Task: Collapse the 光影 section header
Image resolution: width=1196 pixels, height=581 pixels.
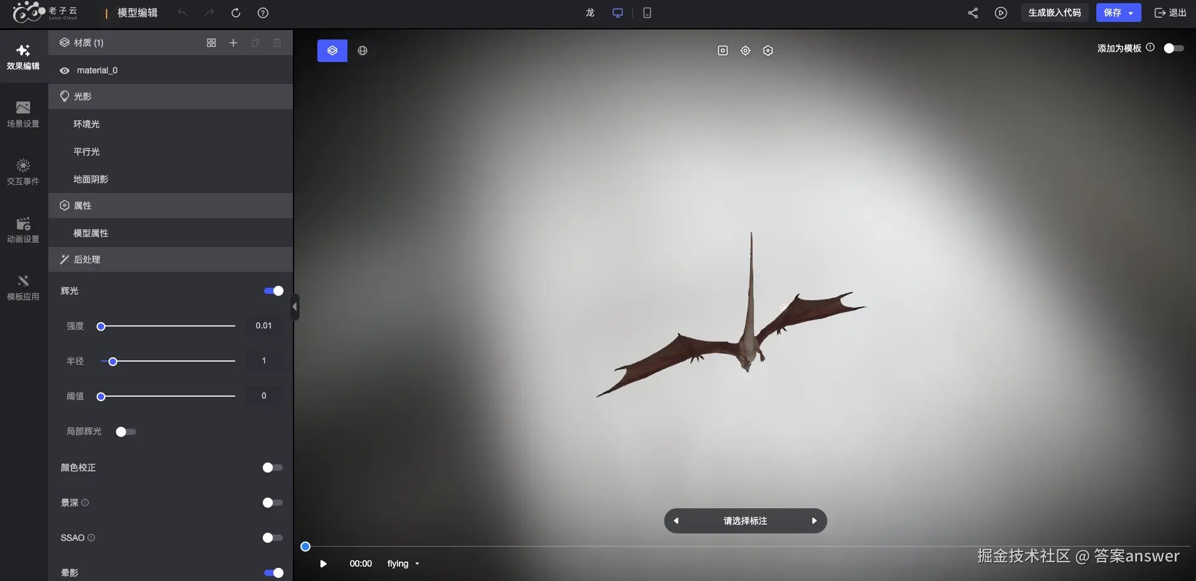Action: [x=171, y=97]
